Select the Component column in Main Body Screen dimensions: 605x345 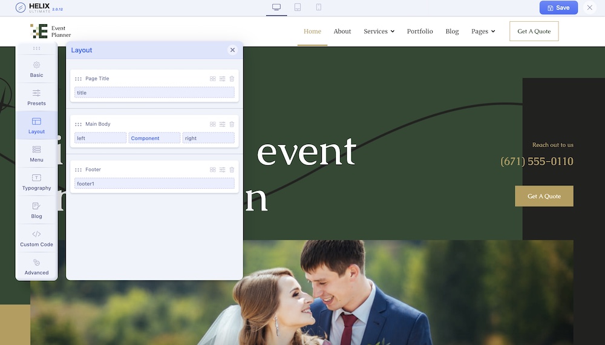pos(154,138)
